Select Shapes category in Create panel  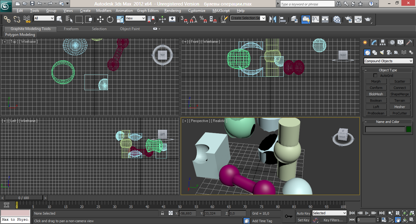tap(375, 53)
